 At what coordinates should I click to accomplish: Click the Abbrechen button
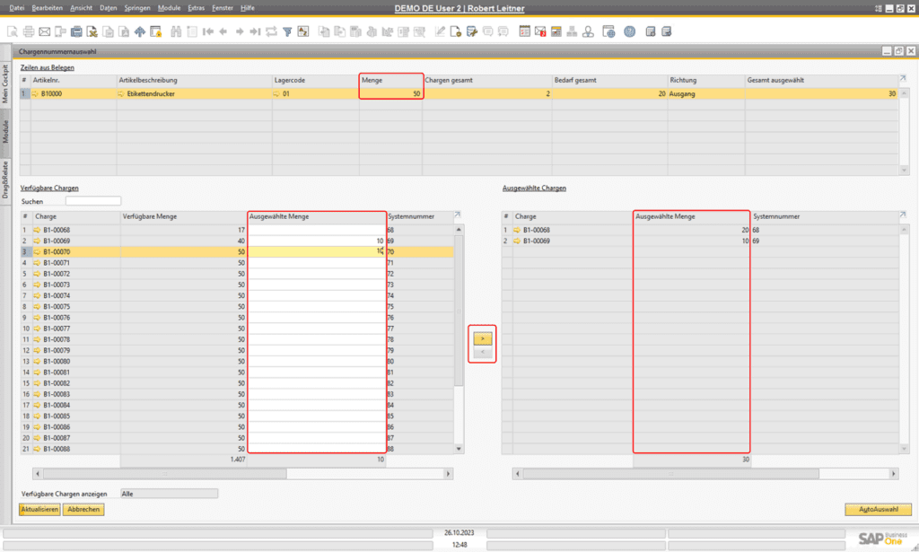point(83,509)
